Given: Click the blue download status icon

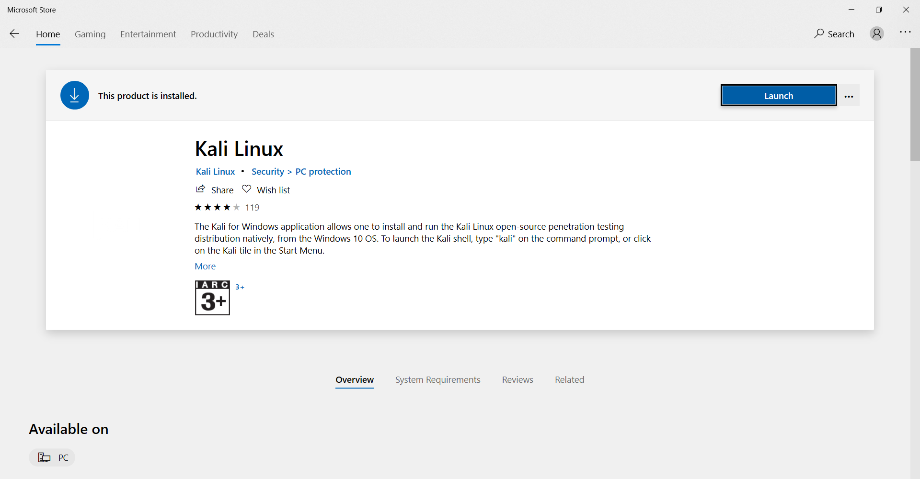Looking at the screenshot, I should pyautogui.click(x=75, y=95).
